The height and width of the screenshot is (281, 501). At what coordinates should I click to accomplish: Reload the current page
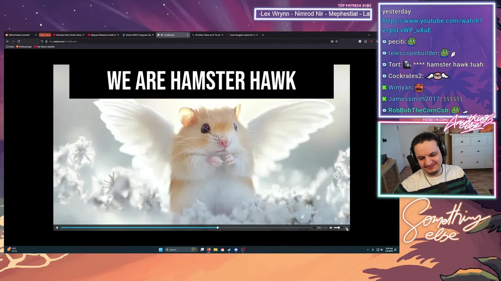click(x=18, y=41)
